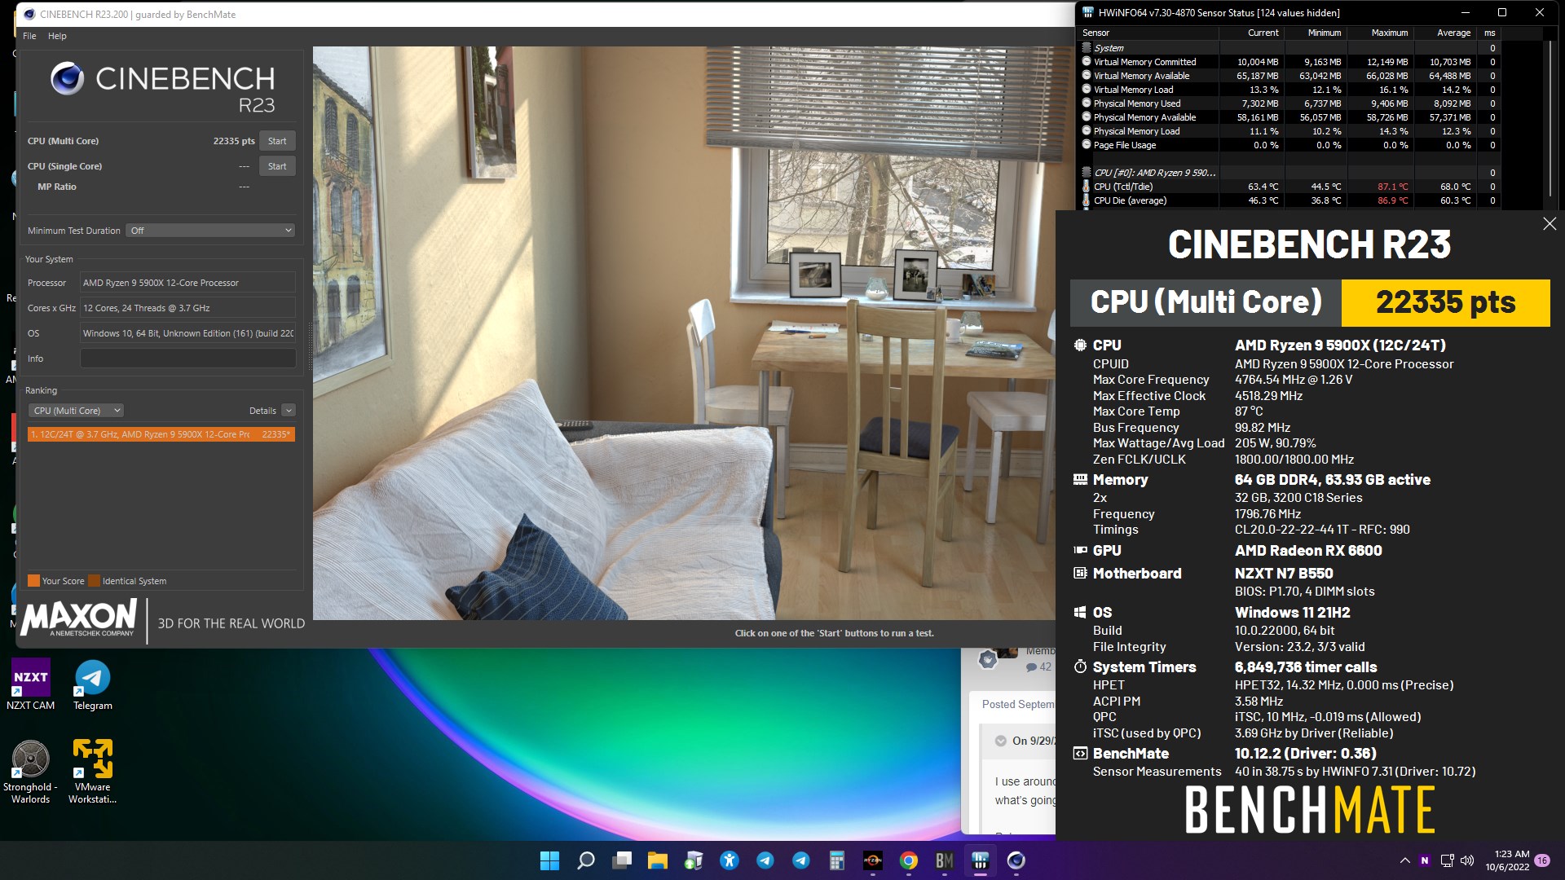Collapse the System sensor group in HWiNFO
This screenshot has height=880, width=1565.
coord(1087,48)
